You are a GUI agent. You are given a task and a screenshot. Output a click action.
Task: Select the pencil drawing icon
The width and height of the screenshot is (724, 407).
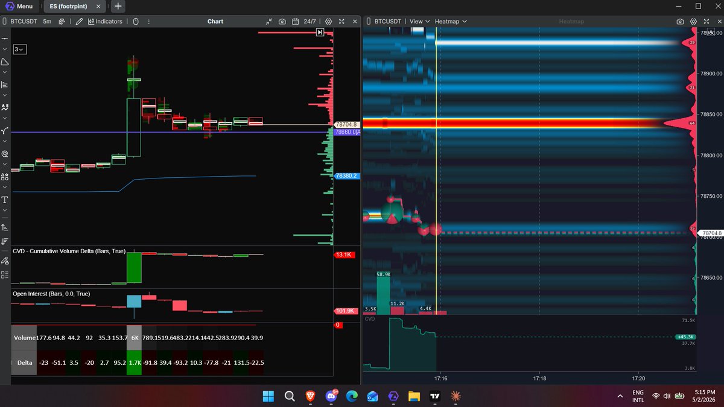coord(79,21)
